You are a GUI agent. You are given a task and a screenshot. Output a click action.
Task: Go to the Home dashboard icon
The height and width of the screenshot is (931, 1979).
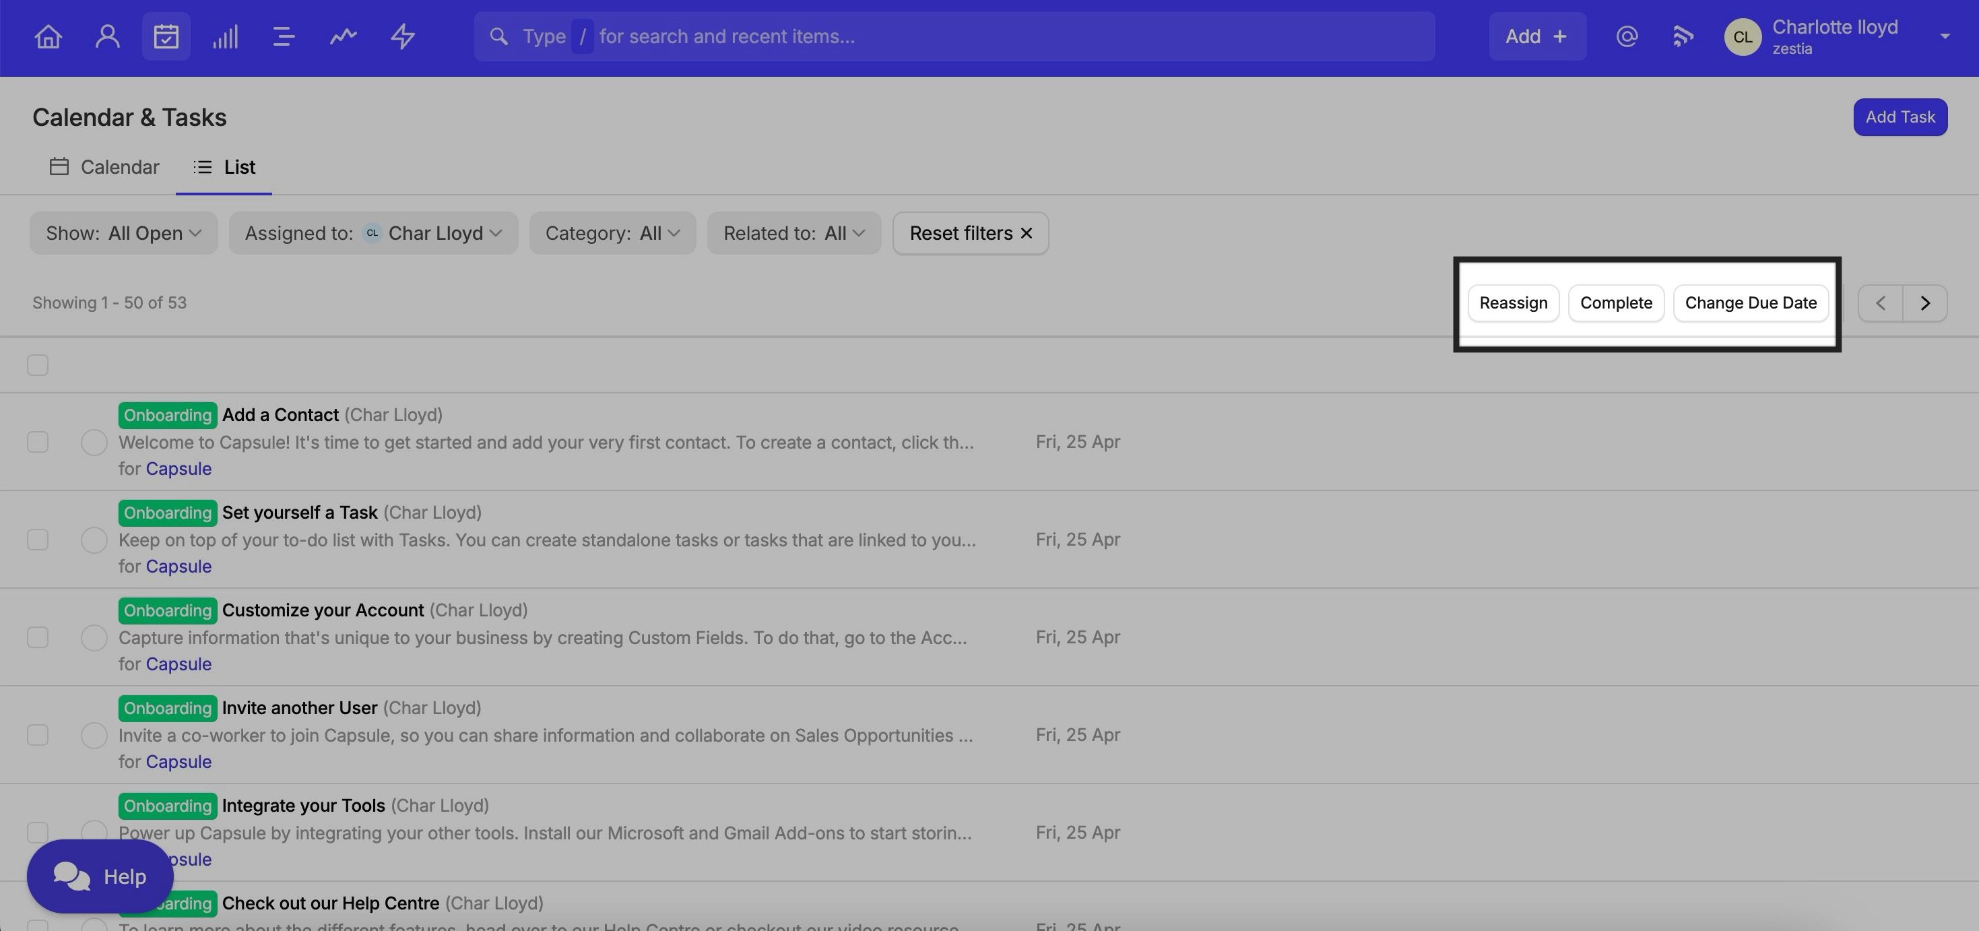coord(48,37)
